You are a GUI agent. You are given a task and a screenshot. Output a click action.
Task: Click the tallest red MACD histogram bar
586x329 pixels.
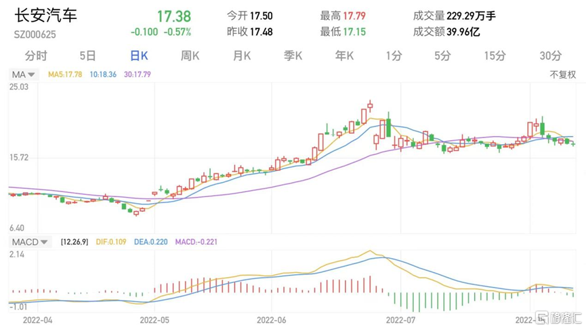(x=370, y=284)
